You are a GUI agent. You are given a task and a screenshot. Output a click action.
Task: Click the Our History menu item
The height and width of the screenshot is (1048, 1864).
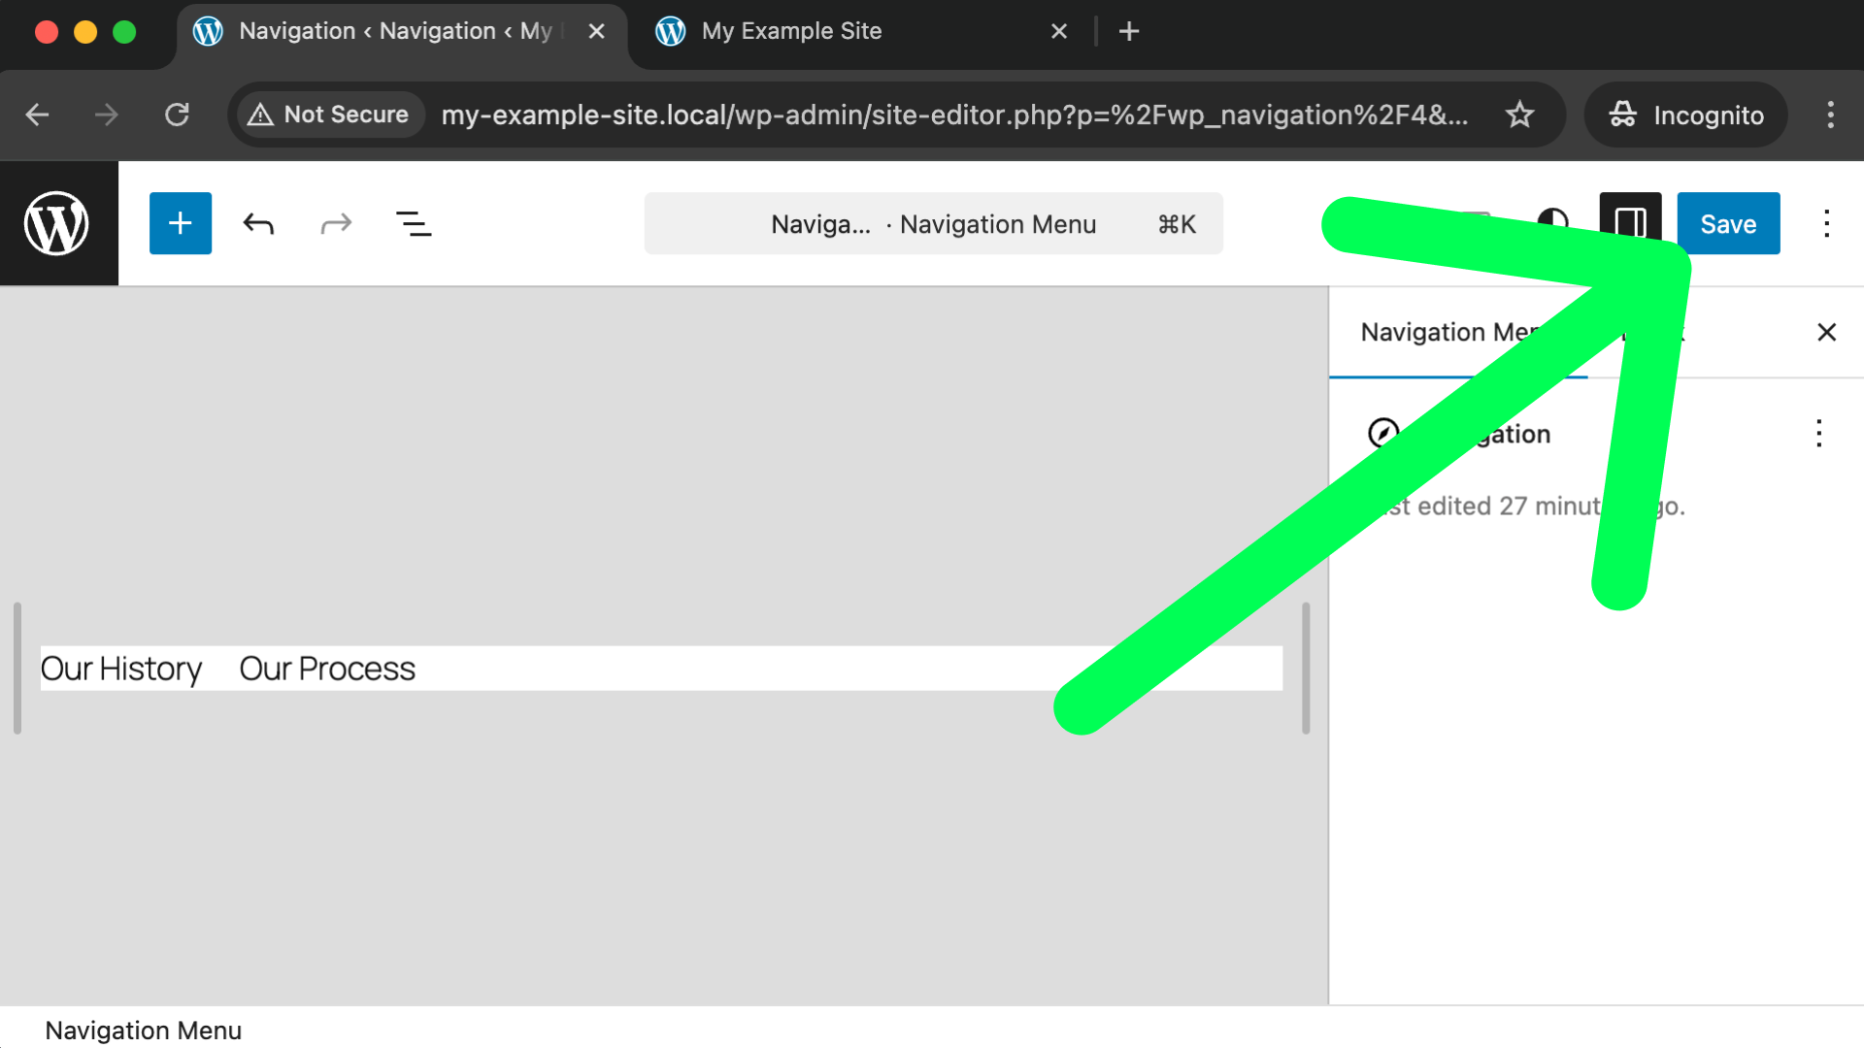coord(121,669)
